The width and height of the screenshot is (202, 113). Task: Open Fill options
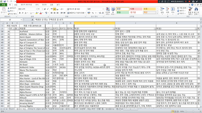pyautogui.click(x=181, y=11)
